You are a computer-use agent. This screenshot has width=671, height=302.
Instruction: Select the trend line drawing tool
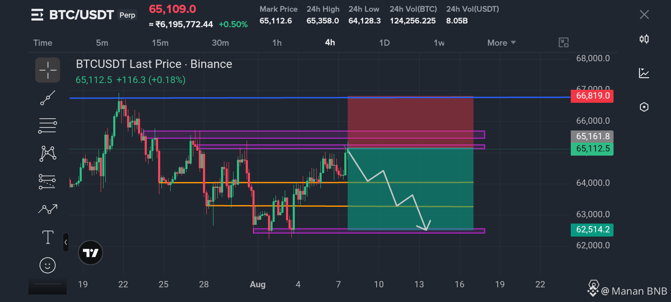pos(47,98)
